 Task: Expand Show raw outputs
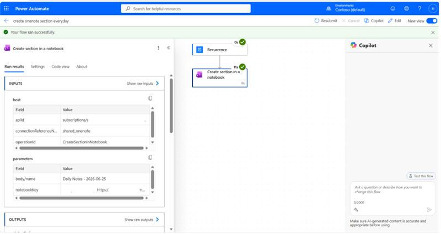tap(142, 219)
